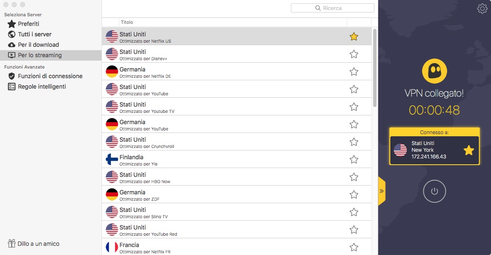
Task: Toggle favorite star on connected New York server
Action: pos(469,150)
